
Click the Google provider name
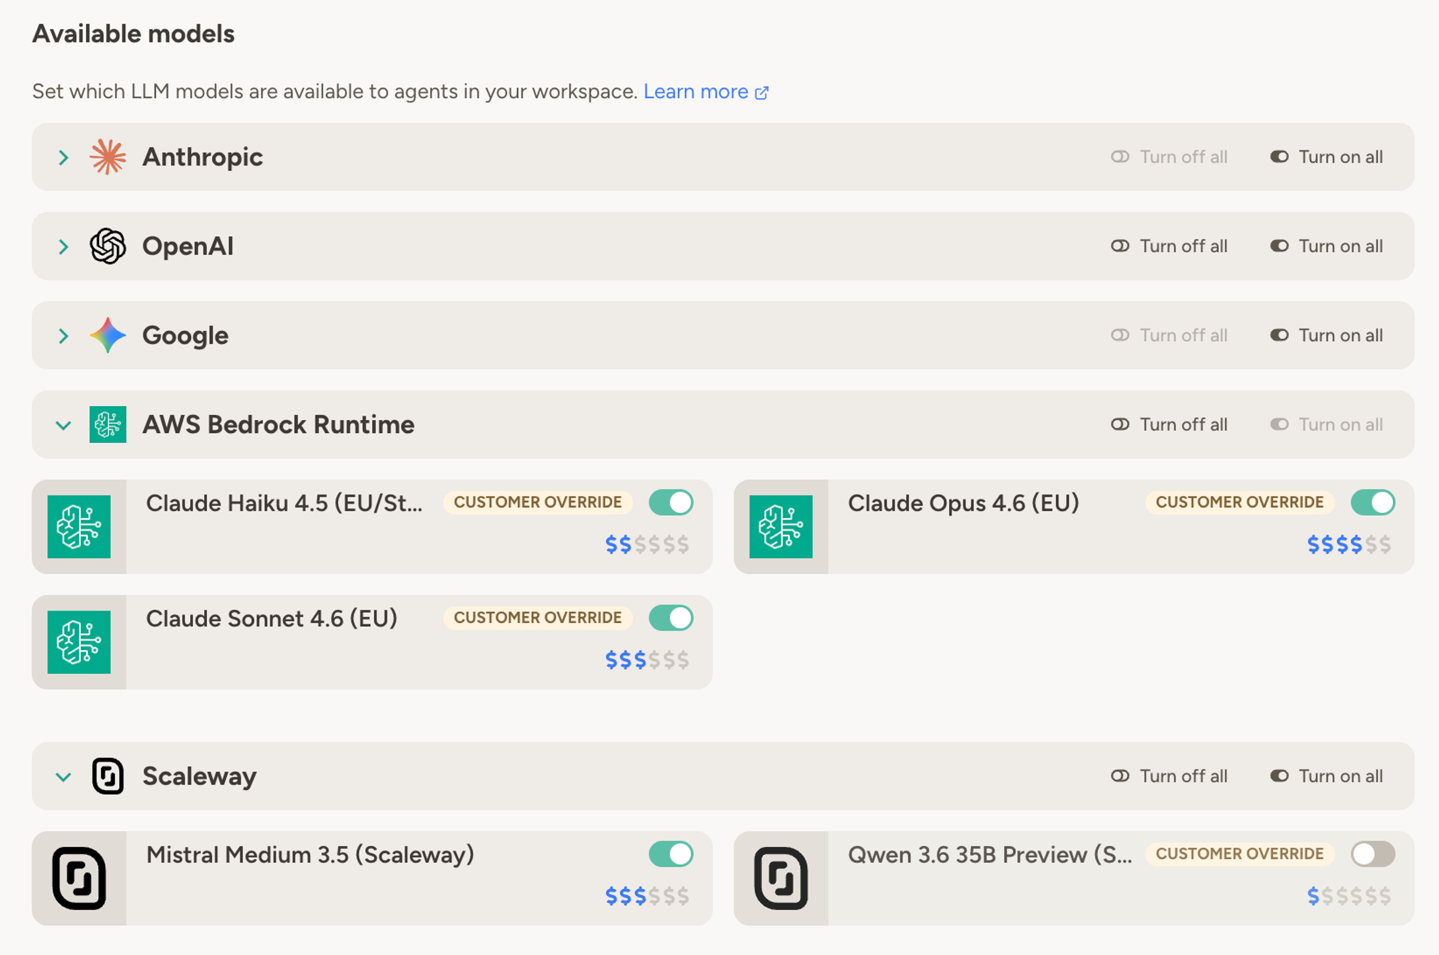point(185,336)
